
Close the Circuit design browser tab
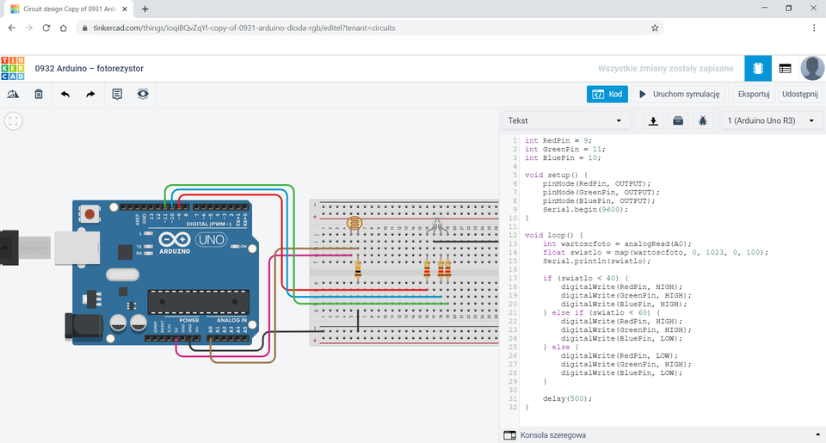pyautogui.click(x=125, y=9)
